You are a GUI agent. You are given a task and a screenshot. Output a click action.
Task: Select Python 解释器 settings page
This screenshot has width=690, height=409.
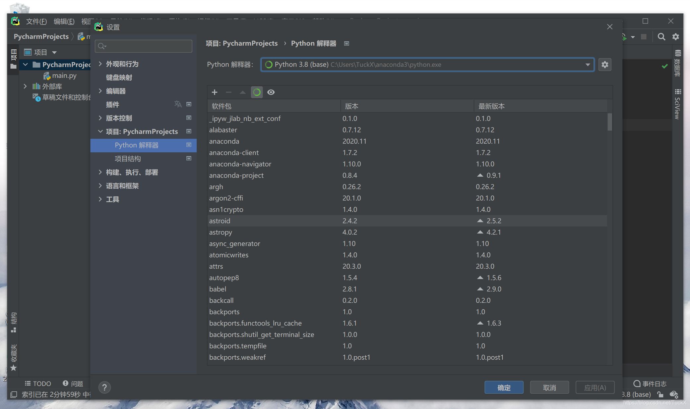144,145
